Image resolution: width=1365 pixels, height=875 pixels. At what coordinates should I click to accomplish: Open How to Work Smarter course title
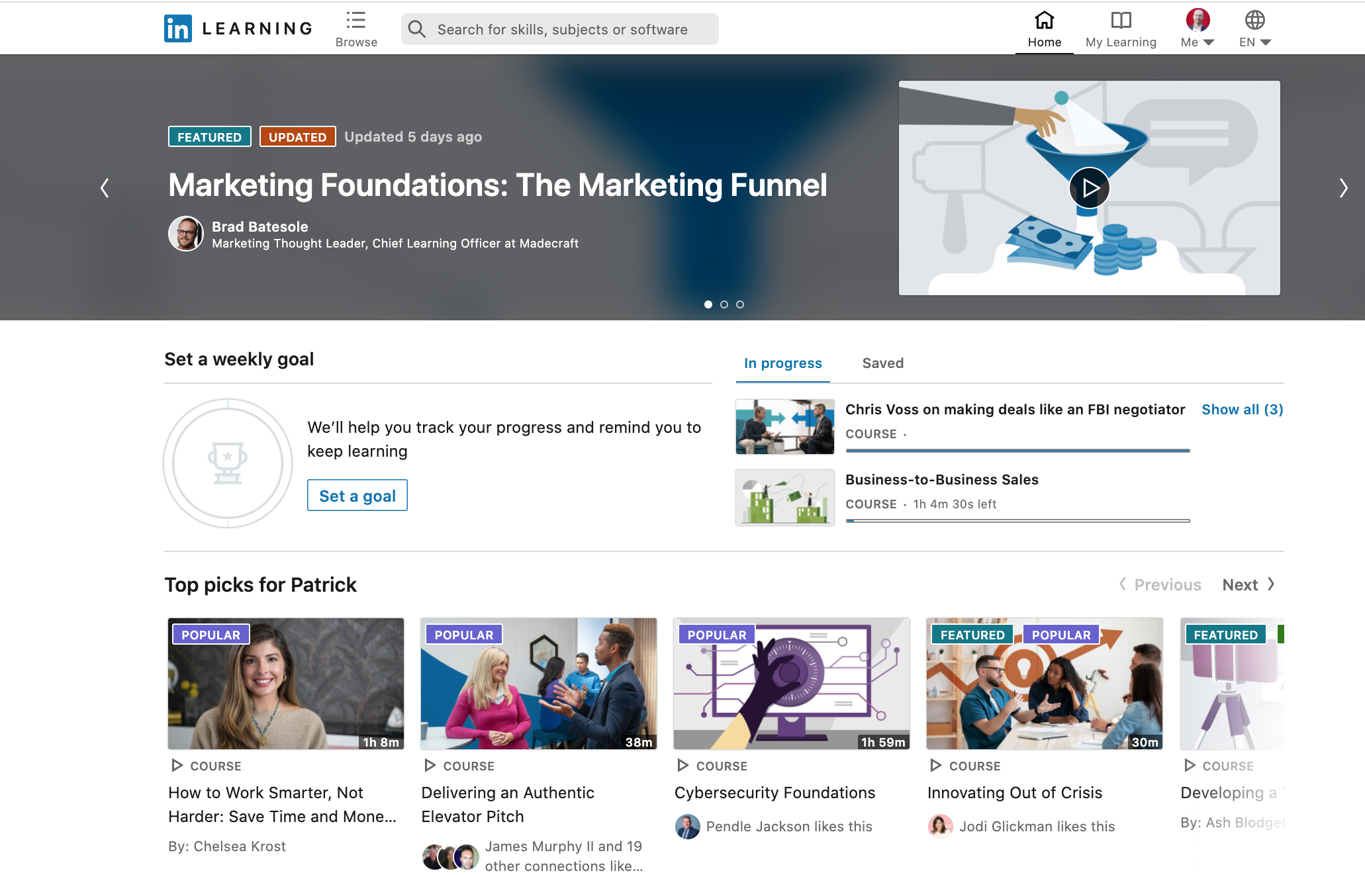point(283,805)
